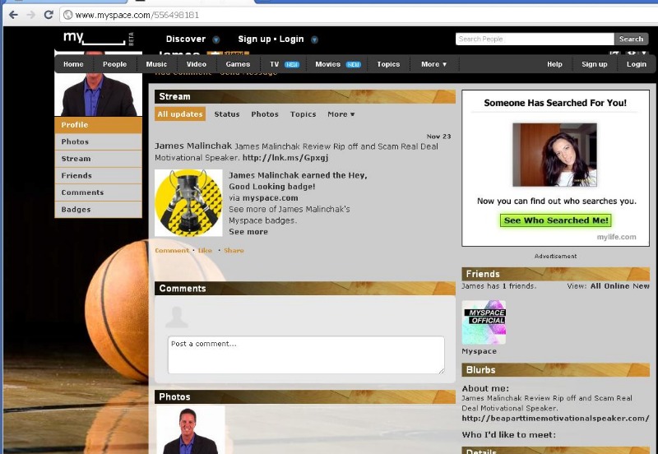Viewport: 658px width, 454px height.
Task: Click the Myspace logo
Action: [x=95, y=39]
